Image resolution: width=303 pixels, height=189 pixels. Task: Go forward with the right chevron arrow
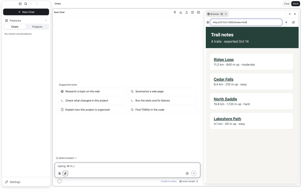(37, 4)
